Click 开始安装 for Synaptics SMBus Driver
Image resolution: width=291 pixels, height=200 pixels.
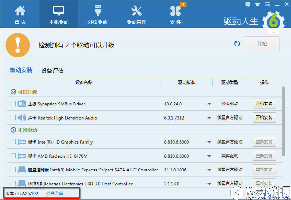coord(264,103)
